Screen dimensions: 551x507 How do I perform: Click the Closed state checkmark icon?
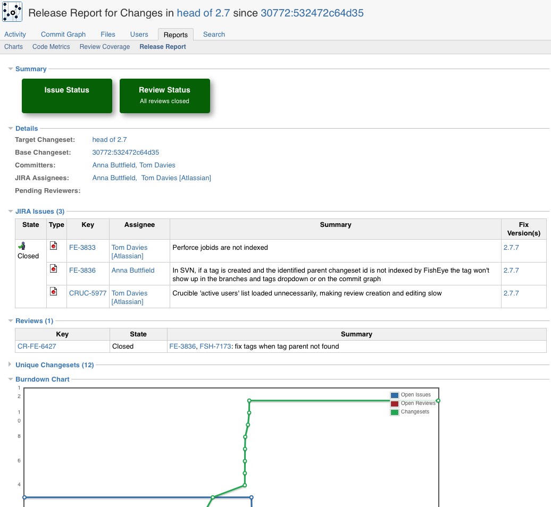(22, 246)
